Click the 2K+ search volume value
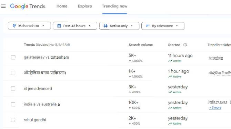The height and width of the screenshot is (129, 231). [x=132, y=118]
